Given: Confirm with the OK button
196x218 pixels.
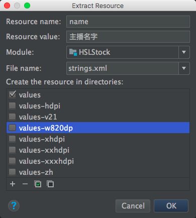Looking at the screenshot, I should [171, 206].
